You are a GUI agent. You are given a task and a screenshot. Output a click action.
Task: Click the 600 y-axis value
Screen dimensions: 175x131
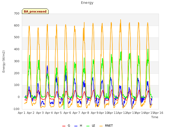coord(17,25)
